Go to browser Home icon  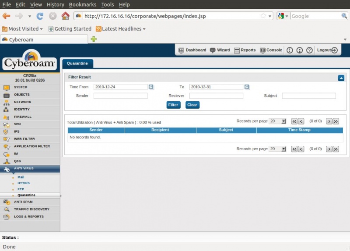65,16
